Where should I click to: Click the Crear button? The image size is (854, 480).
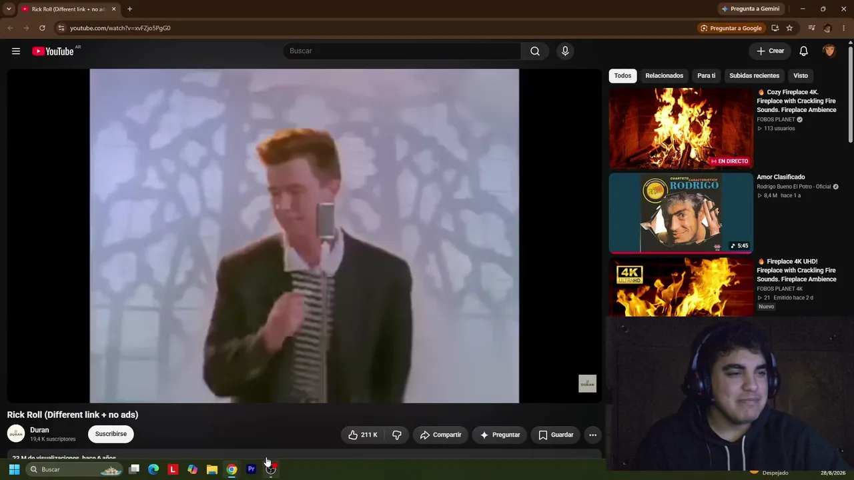770,51
